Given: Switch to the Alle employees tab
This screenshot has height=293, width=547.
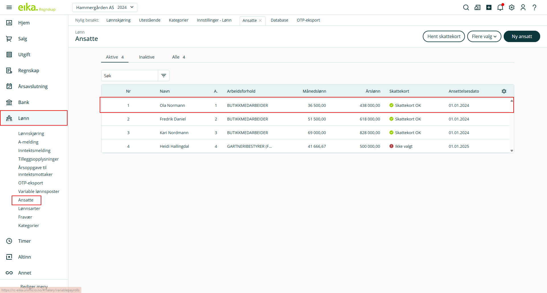Looking at the screenshot, I should pos(178,57).
